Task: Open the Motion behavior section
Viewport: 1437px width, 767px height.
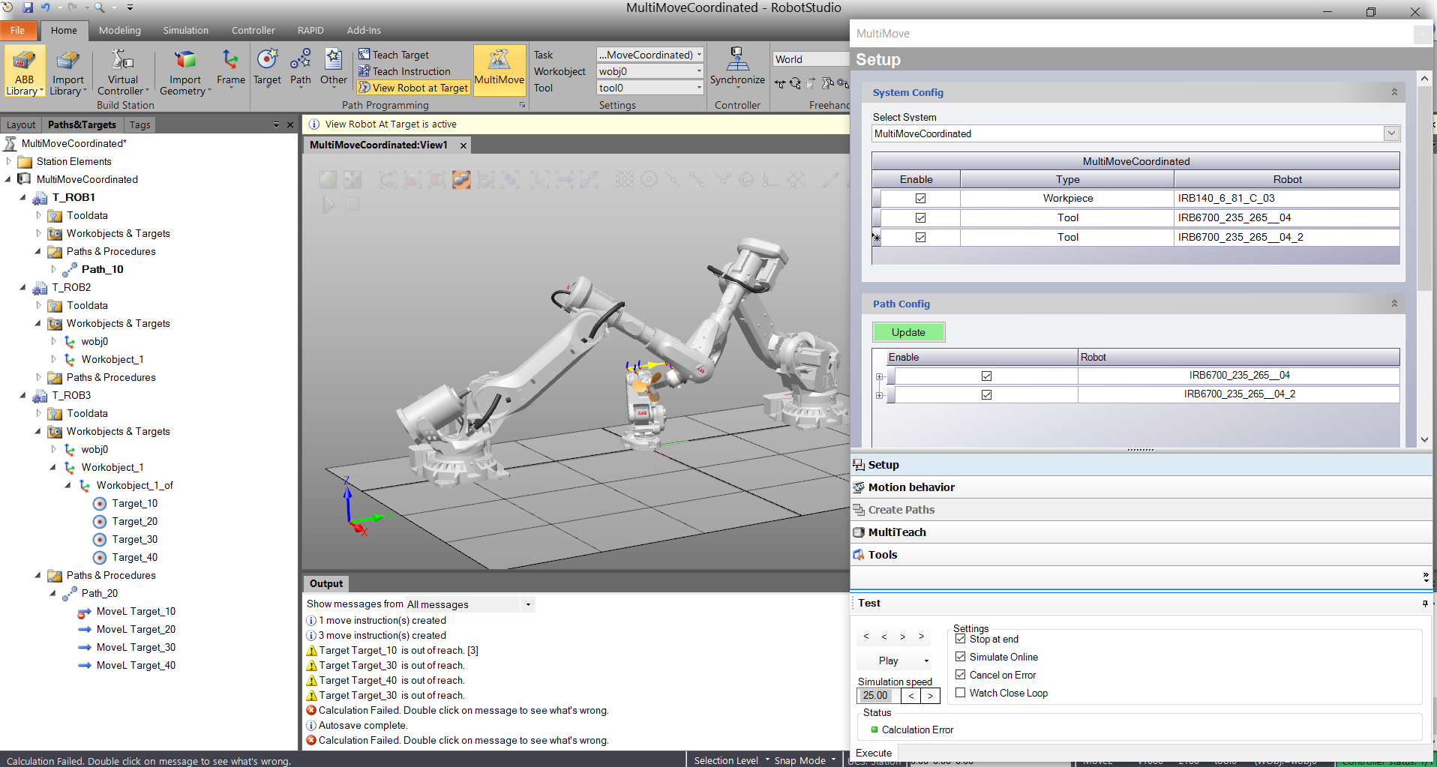Action: [x=1141, y=487]
